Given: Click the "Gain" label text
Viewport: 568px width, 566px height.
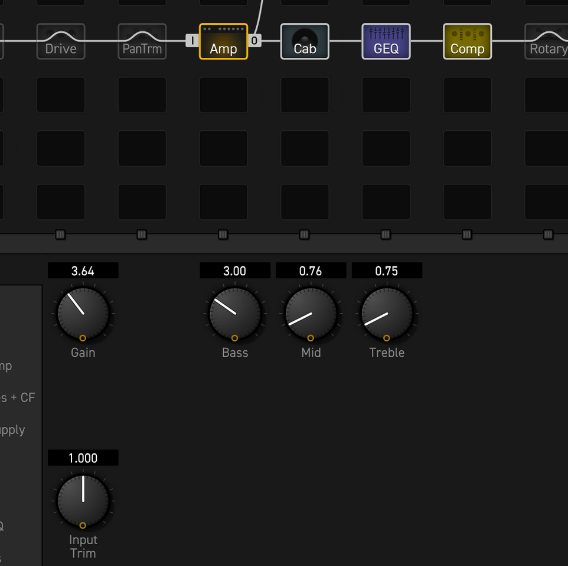Looking at the screenshot, I should click(83, 353).
